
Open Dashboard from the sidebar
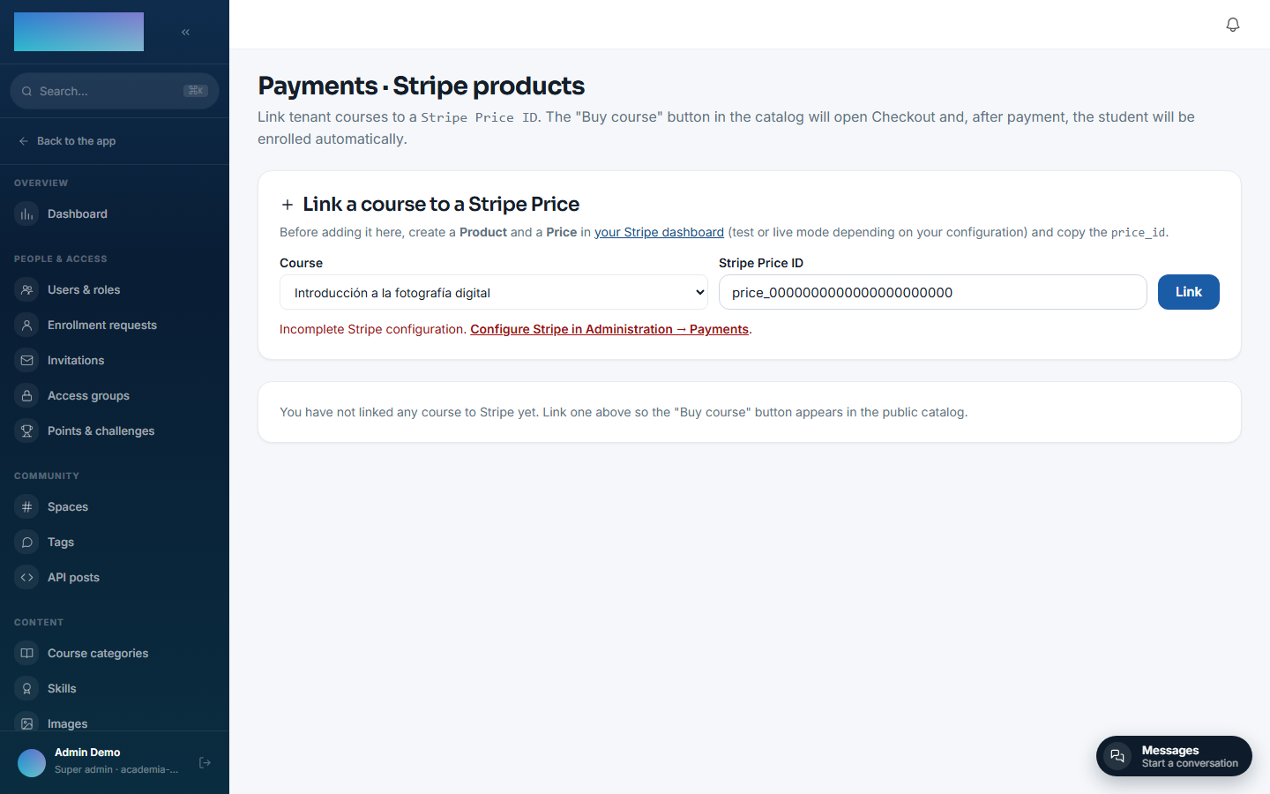coord(115,214)
